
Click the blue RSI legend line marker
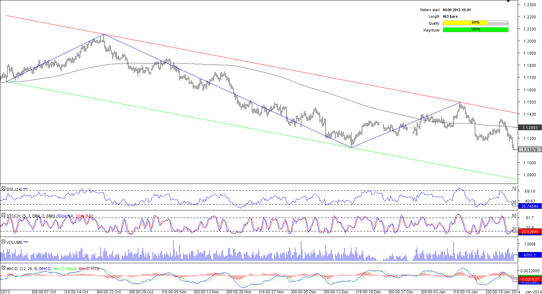pos(26,189)
